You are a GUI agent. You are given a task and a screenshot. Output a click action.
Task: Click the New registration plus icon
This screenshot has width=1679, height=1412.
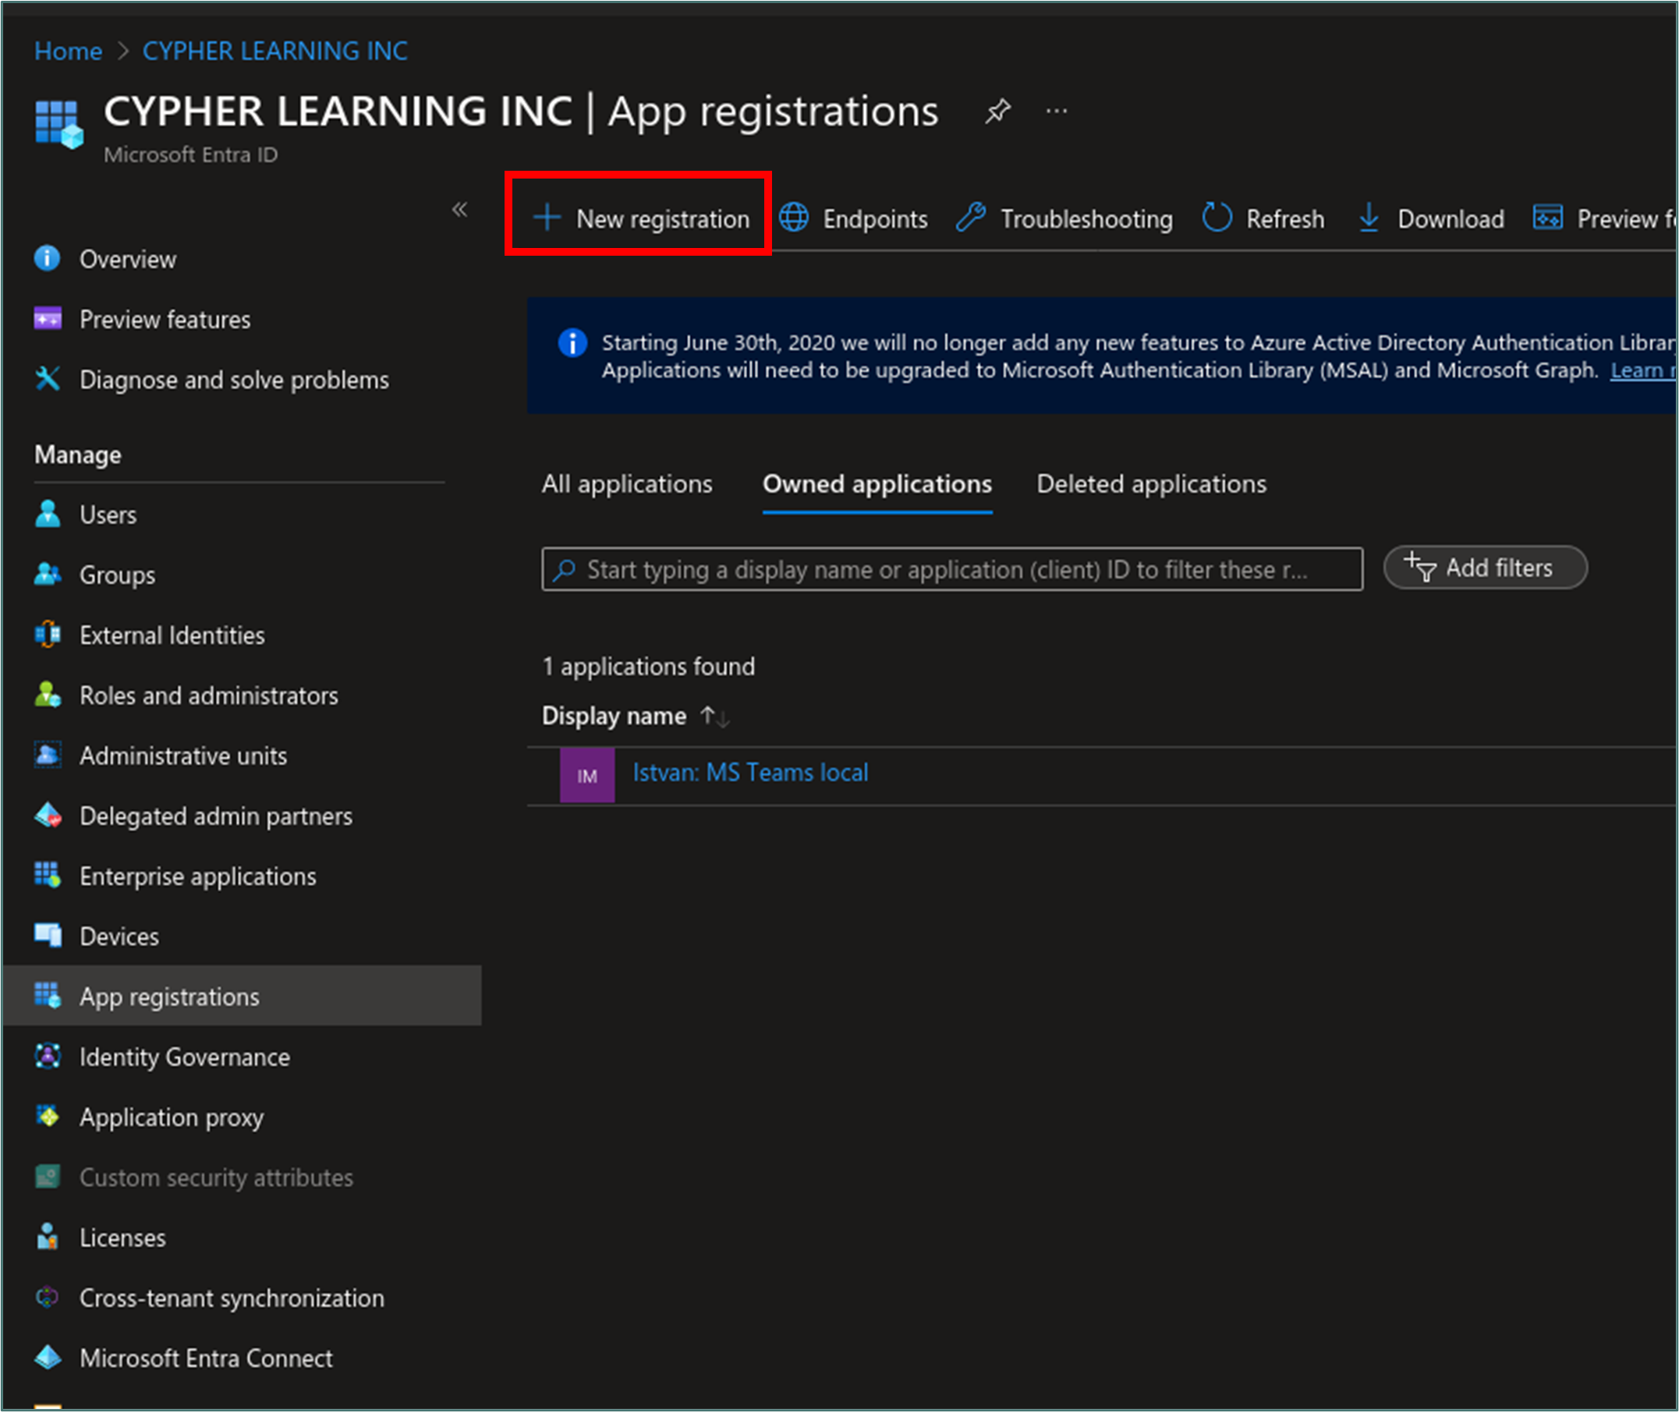pos(547,218)
